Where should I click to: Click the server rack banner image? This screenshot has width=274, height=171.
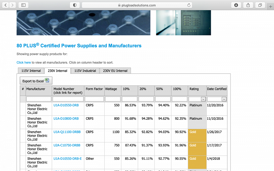[183, 22]
